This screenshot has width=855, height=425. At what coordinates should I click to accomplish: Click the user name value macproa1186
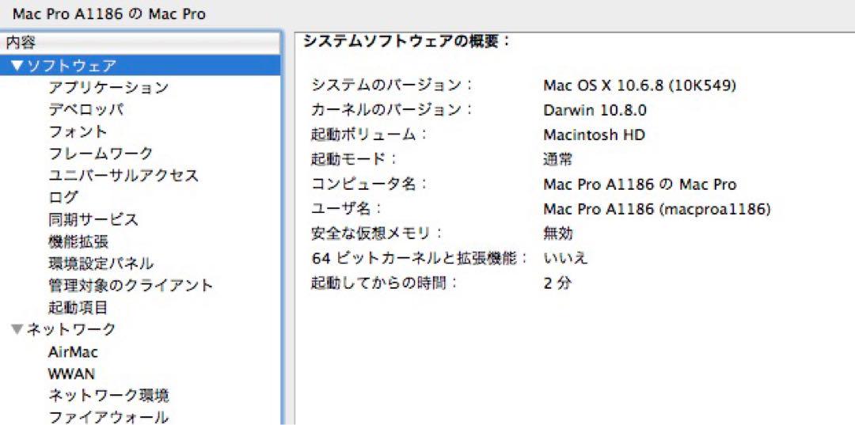click(x=656, y=209)
